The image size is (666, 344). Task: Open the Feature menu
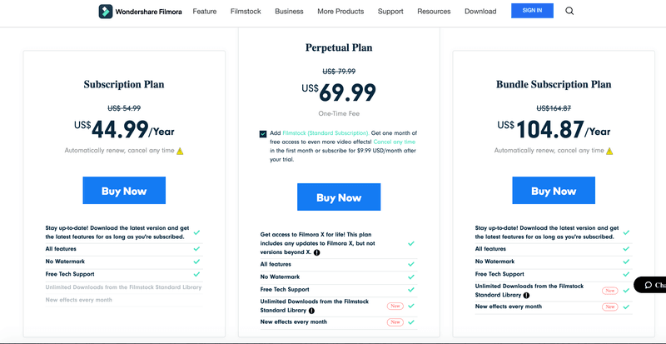click(x=205, y=12)
